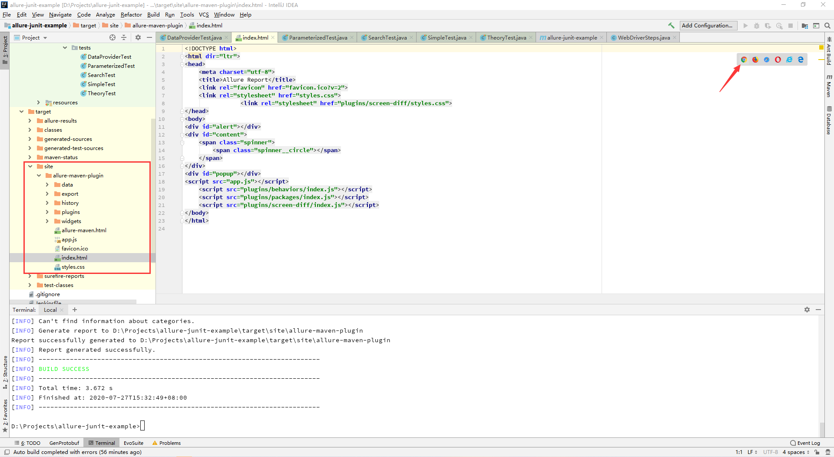Open index.html in Chrome browser
Screen dimensions: 834x457
coord(744,60)
